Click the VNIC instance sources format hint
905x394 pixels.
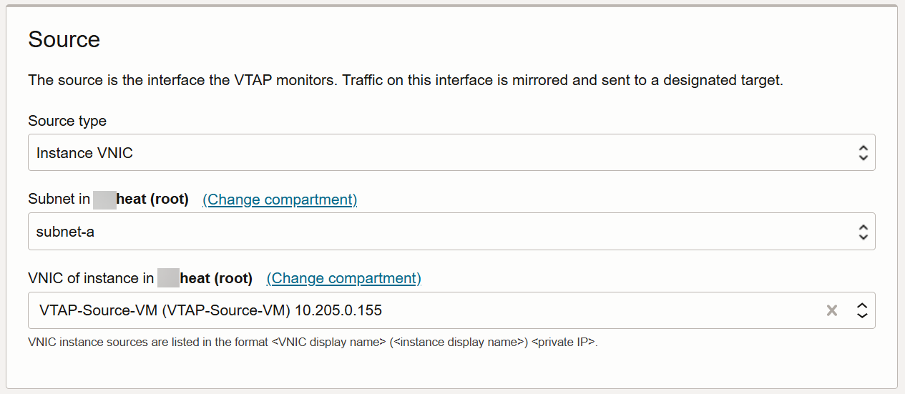pos(313,342)
